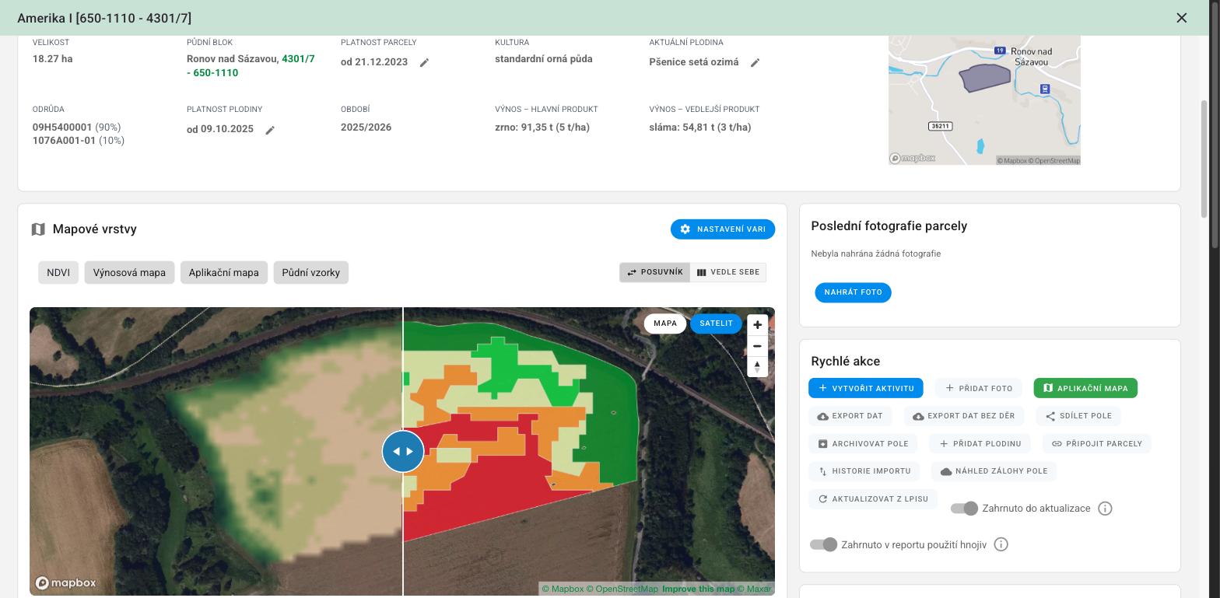Viewport: 1220px width, 598px height.
Task: Zoom out on the field map
Action: (x=757, y=345)
